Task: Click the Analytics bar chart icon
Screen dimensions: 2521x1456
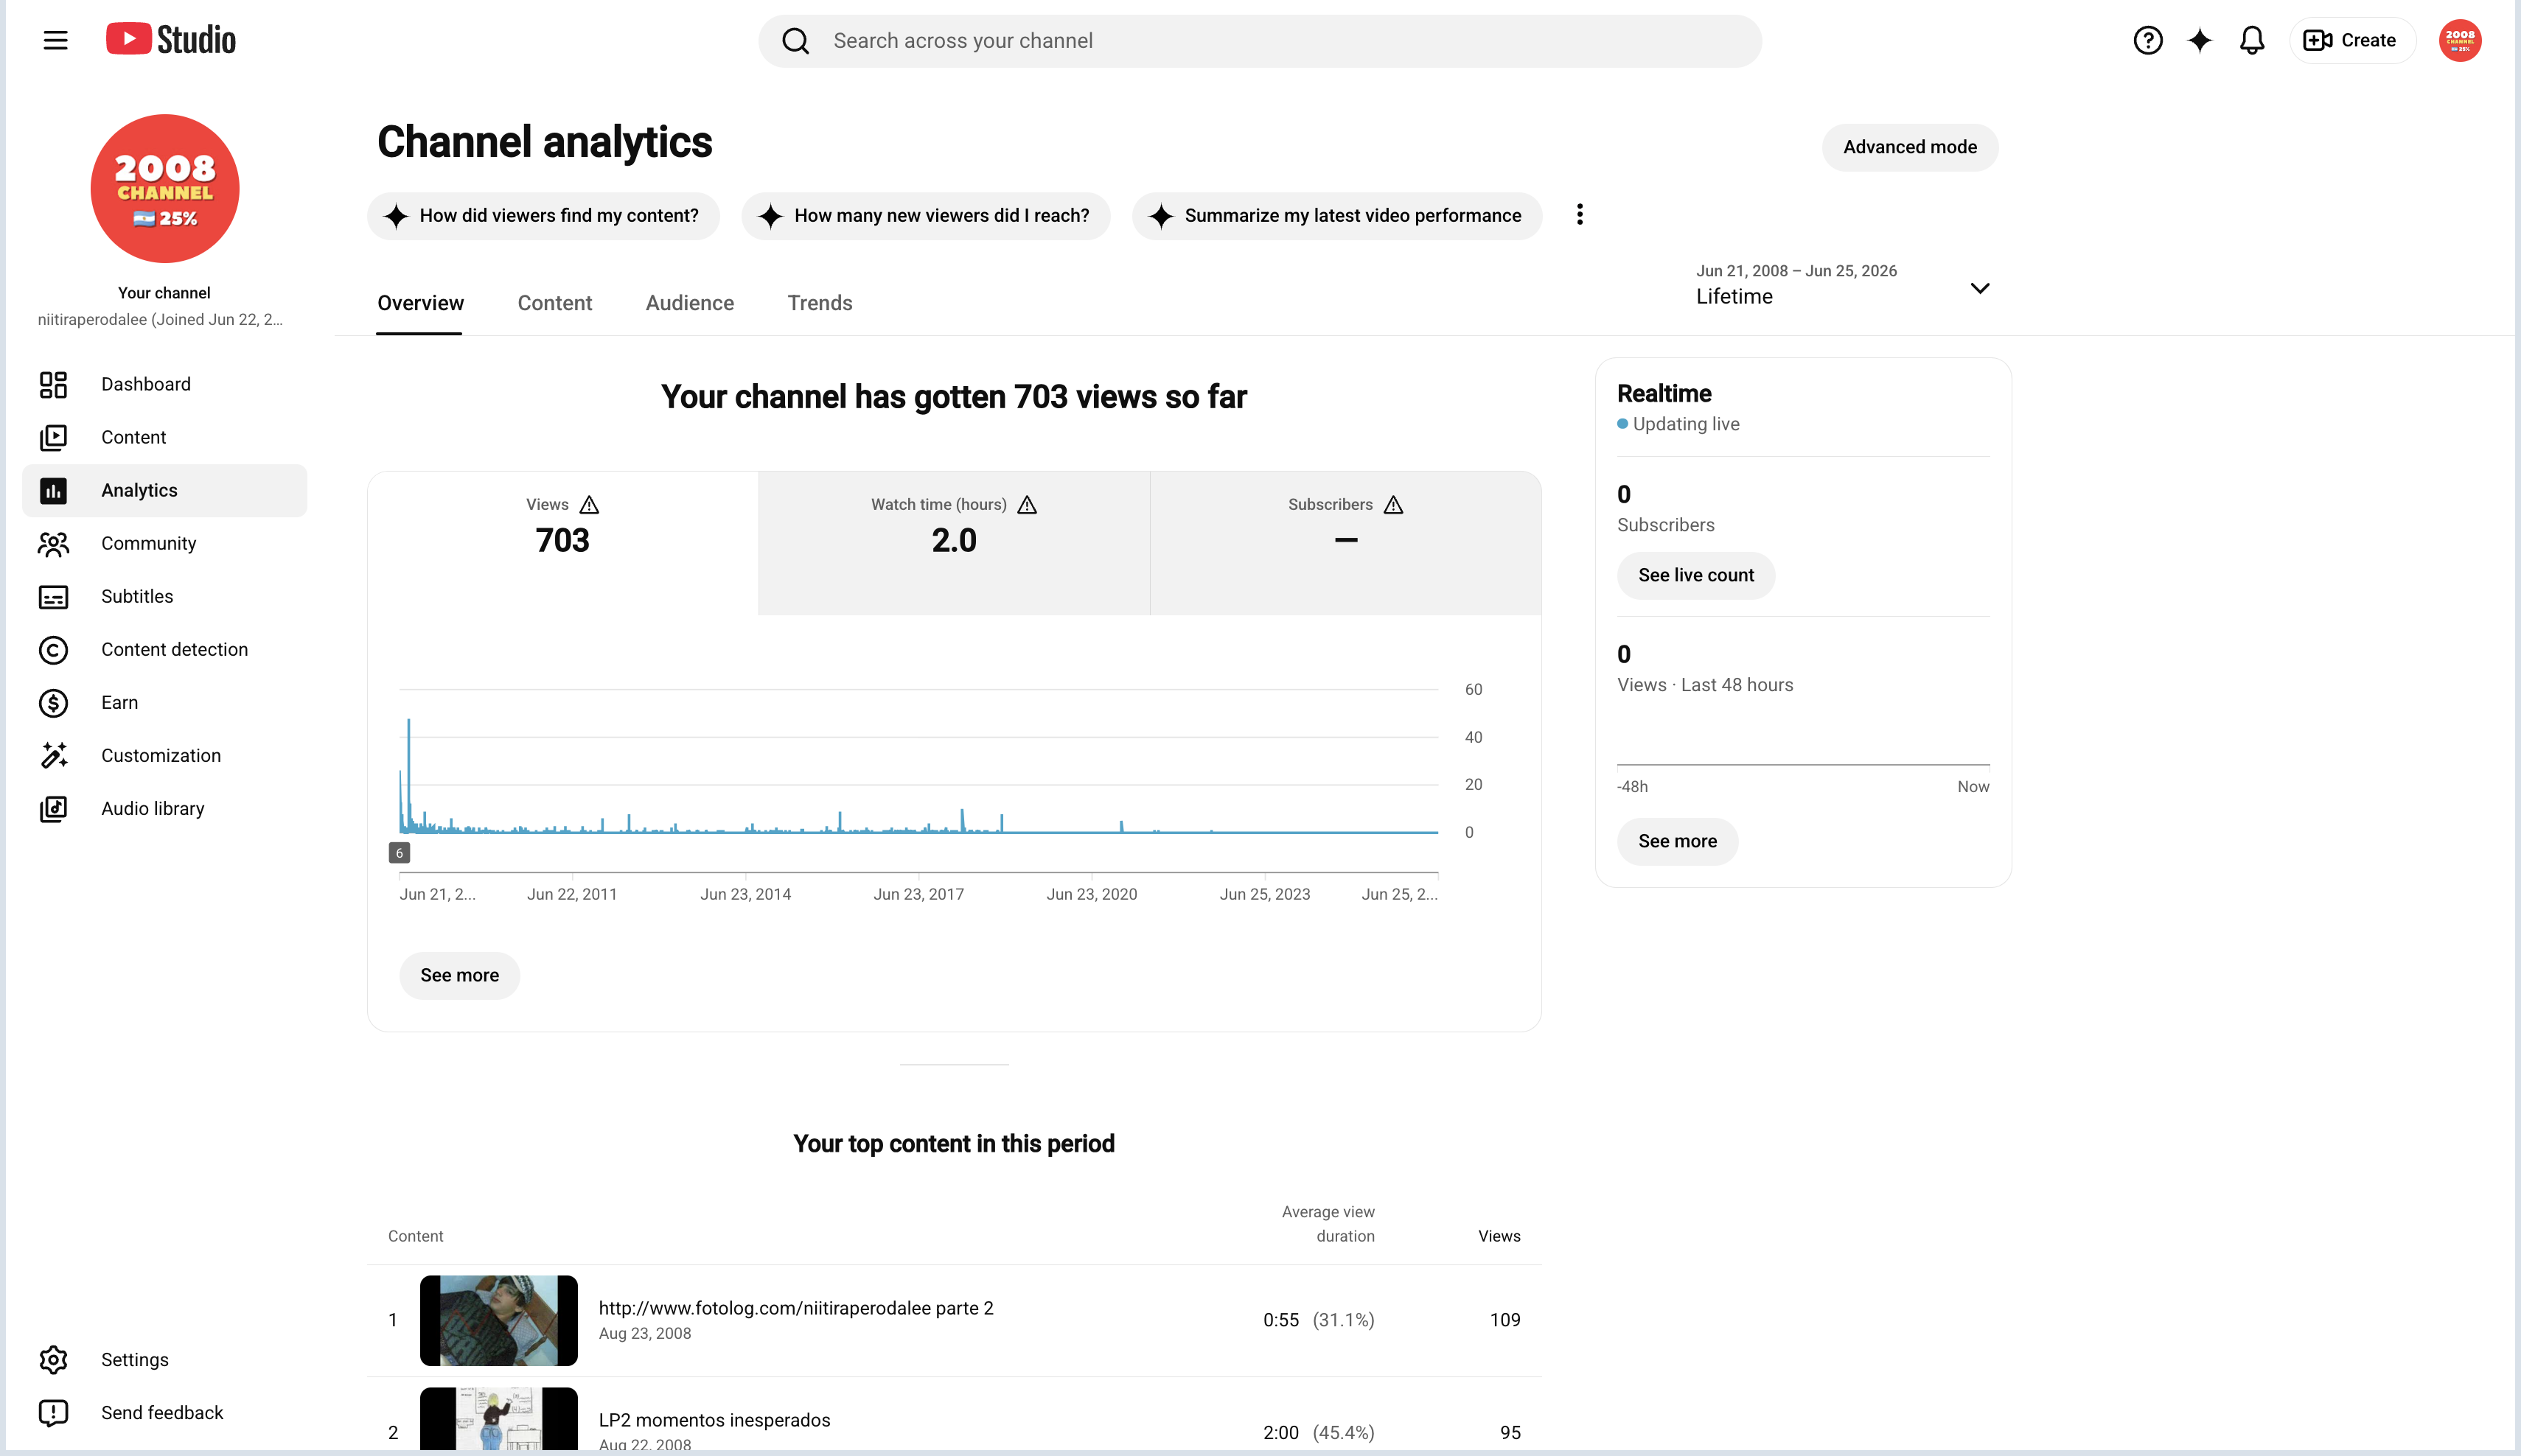Action: (53, 490)
